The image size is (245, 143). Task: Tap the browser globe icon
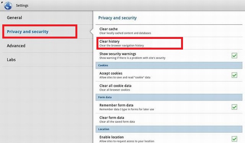(x=8, y=6)
